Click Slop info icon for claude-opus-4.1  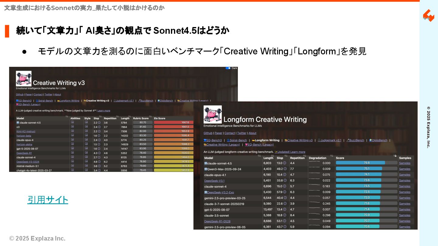(x=285, y=175)
